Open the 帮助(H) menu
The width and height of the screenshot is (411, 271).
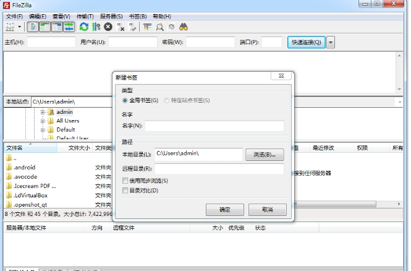pos(162,17)
